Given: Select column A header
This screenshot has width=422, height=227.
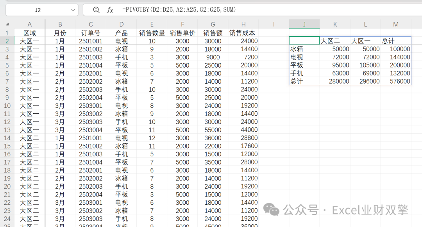Looking at the screenshot, I should point(30,24).
